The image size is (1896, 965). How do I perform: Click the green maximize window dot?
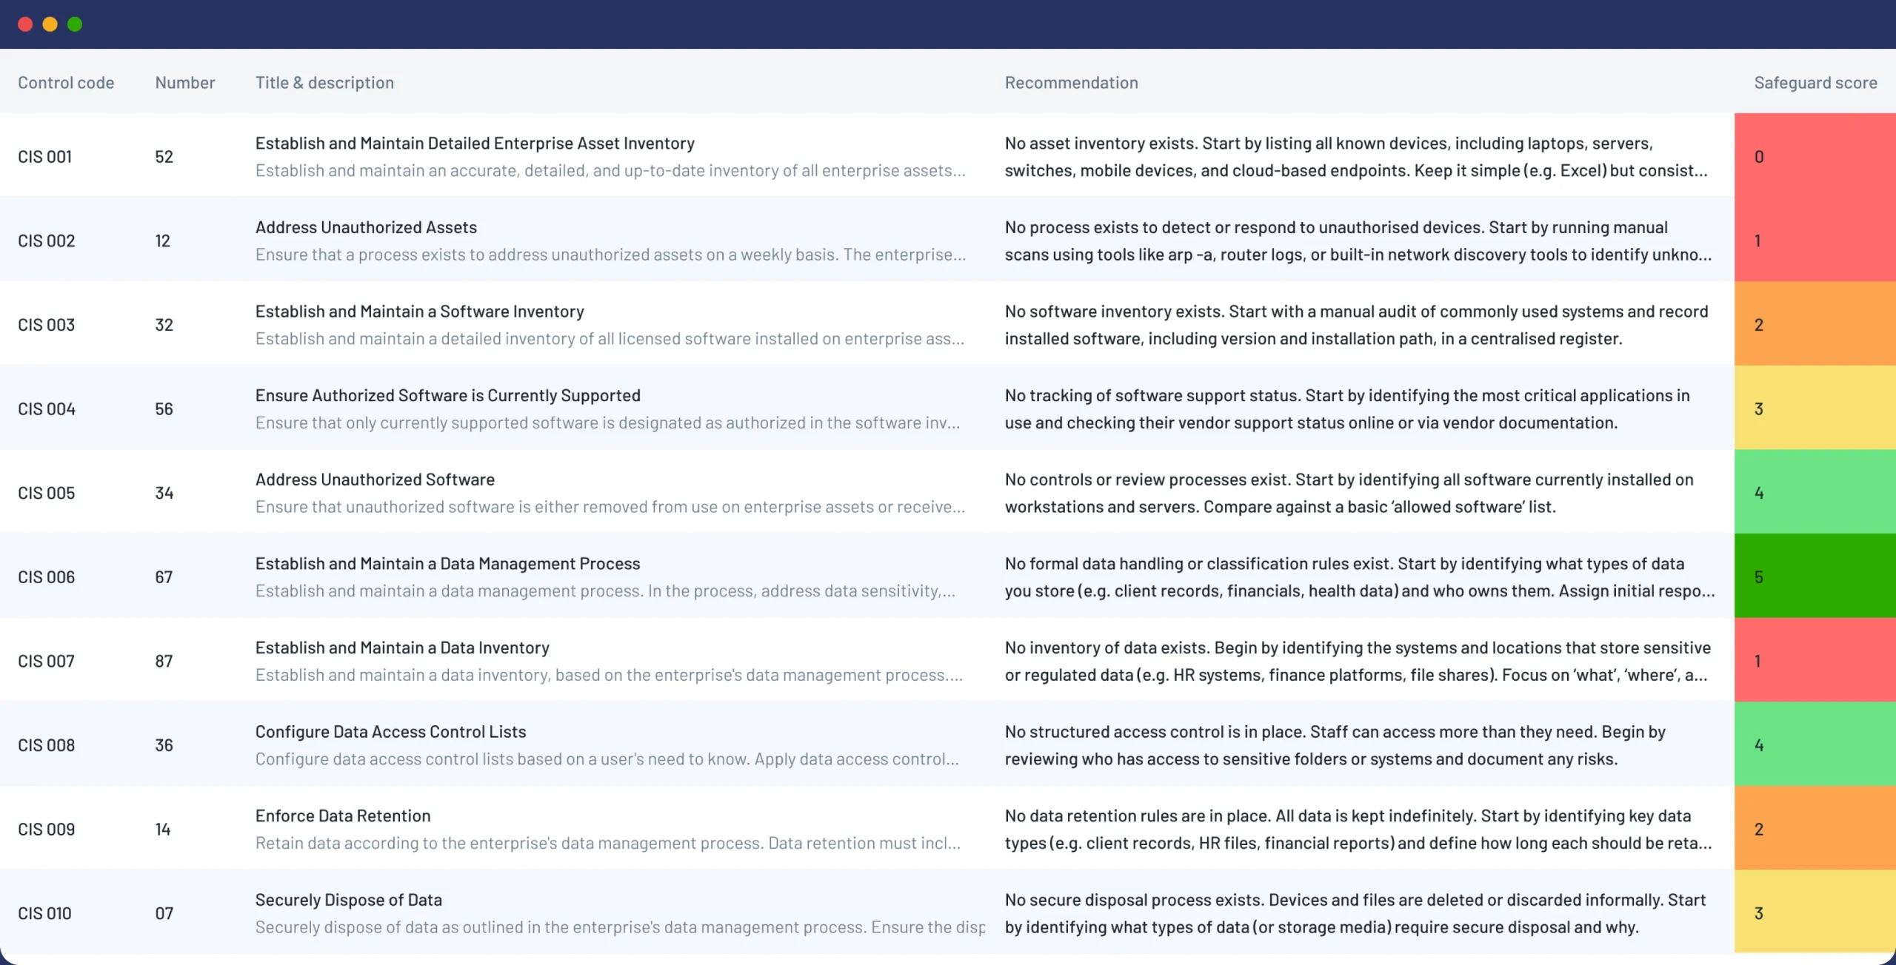coord(75,24)
